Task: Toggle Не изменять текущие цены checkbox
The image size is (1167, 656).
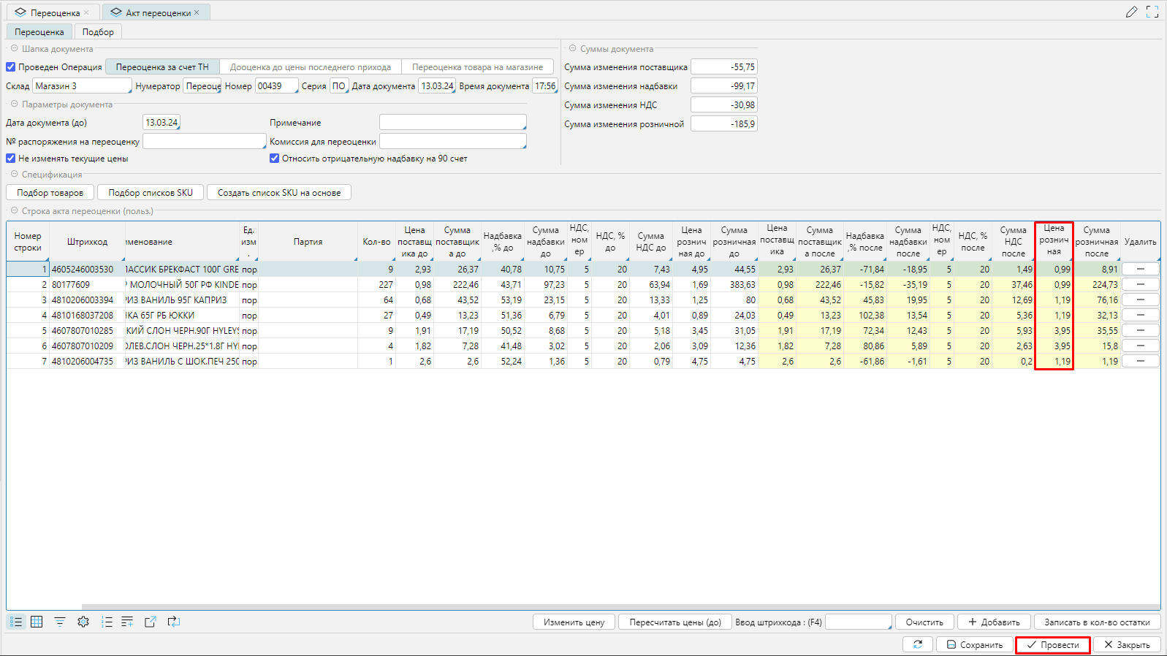Action: coord(11,159)
